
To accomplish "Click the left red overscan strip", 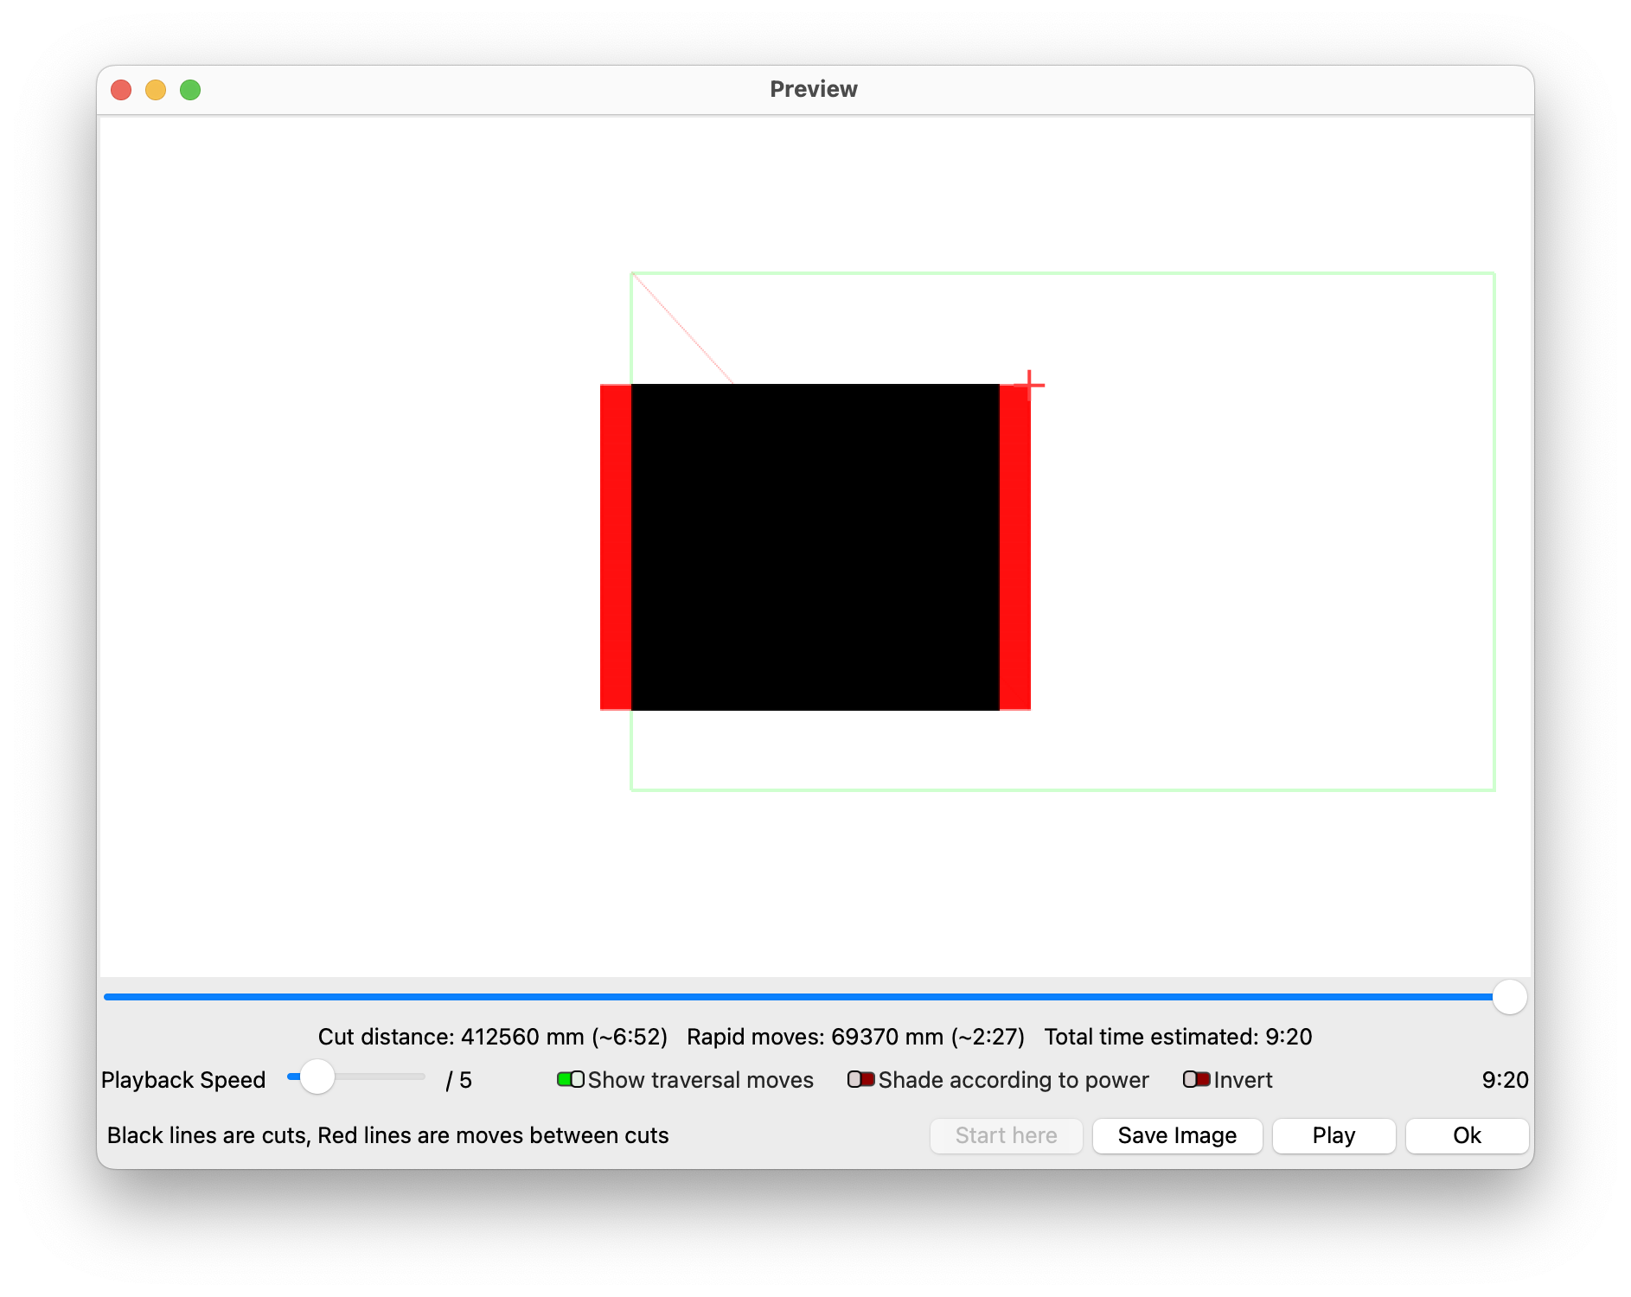I will pos(615,546).
